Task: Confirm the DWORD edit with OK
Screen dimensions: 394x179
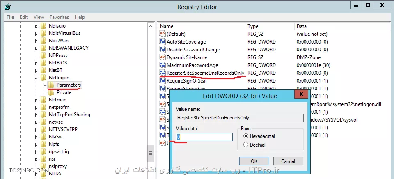Action: tap(254, 161)
